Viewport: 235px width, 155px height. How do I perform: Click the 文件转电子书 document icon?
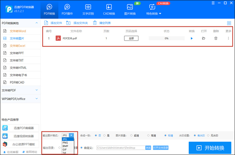tap(5, 75)
